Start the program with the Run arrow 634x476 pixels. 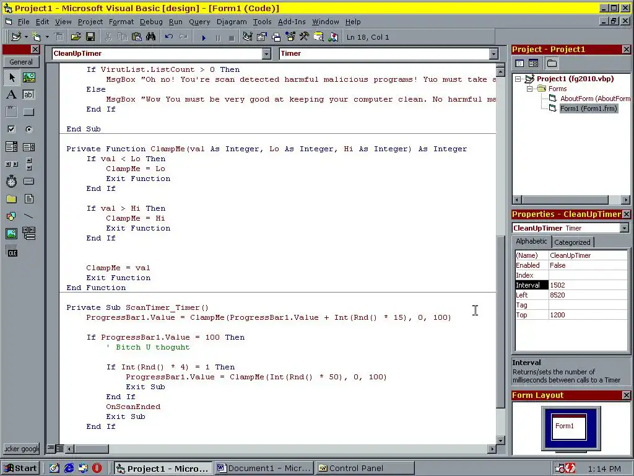tap(204, 37)
